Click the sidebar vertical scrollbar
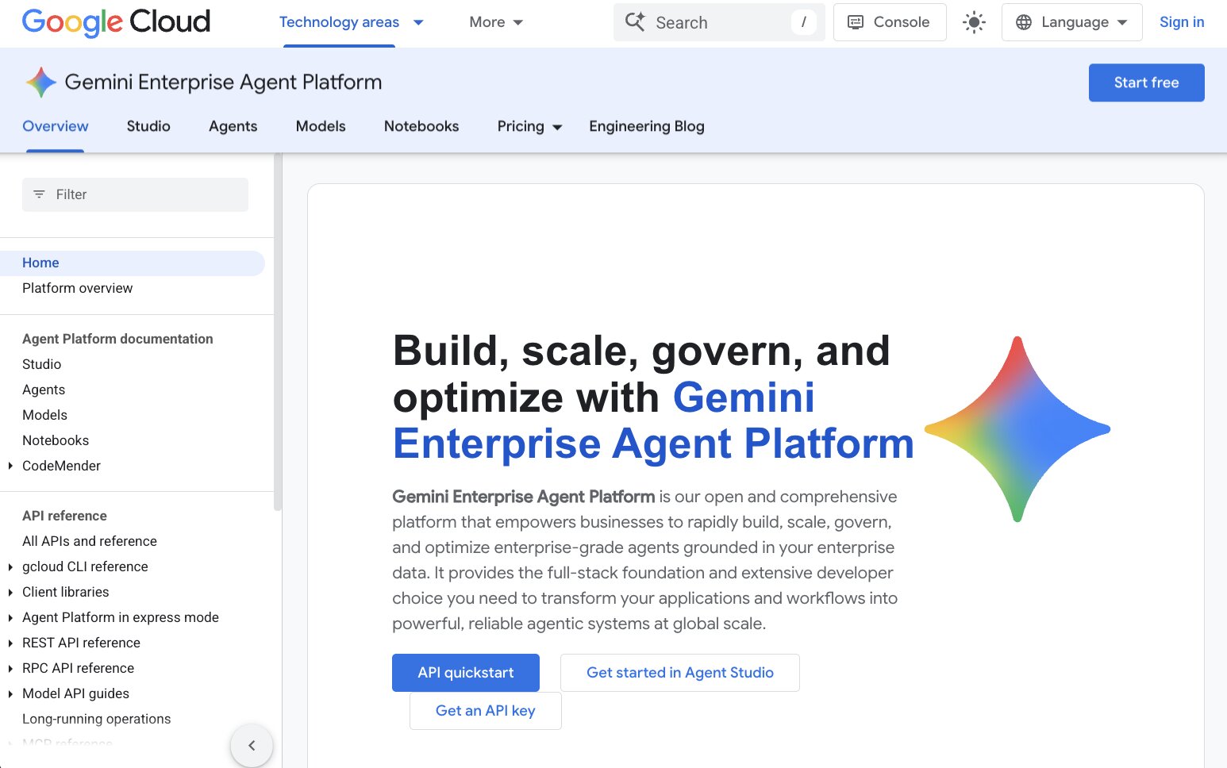 click(278, 333)
